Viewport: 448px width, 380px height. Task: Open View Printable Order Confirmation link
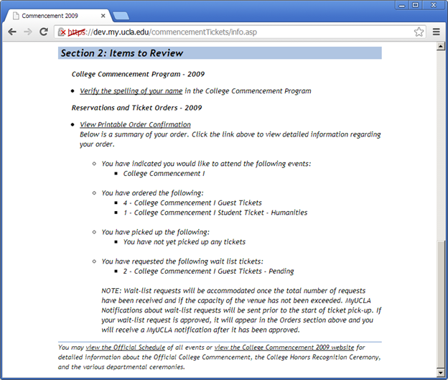[135, 125]
